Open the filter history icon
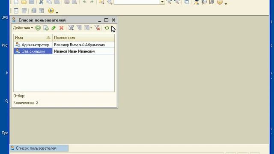 87,27
